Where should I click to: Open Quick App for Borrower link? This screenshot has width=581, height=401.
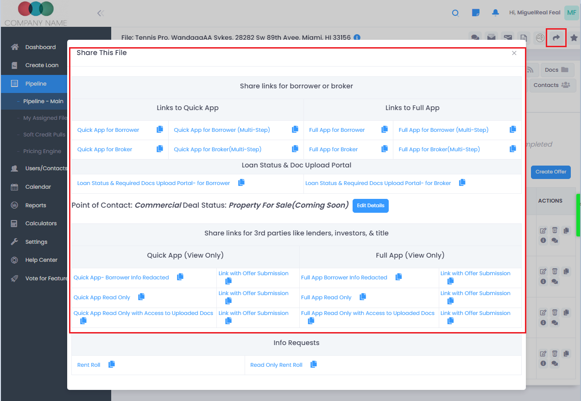pyautogui.click(x=108, y=130)
